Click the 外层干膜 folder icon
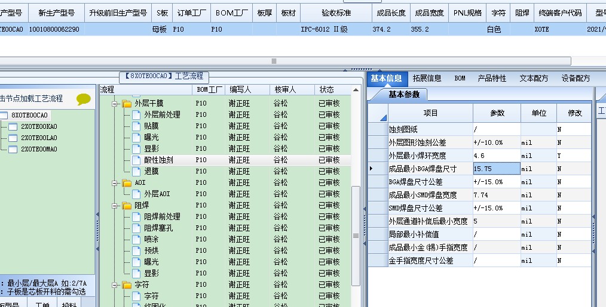Viewport: 606px width, 307px height. [127, 103]
